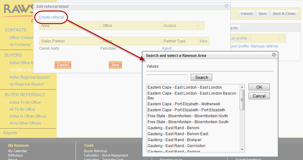Screen dimensions: 303x160
Task: Type in the area search text field
Action: click(167, 78)
